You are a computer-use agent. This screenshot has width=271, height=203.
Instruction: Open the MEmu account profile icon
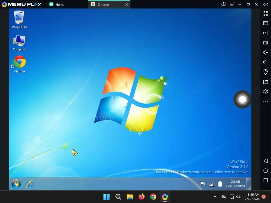tap(223, 4)
